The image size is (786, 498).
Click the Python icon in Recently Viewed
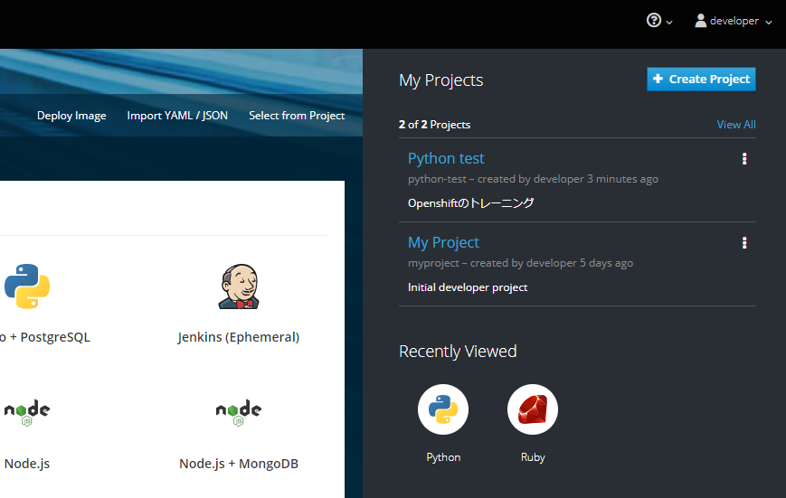[x=443, y=409]
